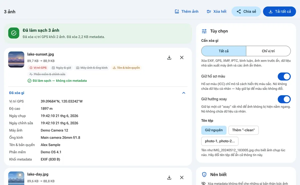Remove lake-sunset.jpg from the list
Image resolution: width=300 pixels, height=185 pixels.
click(x=182, y=57)
